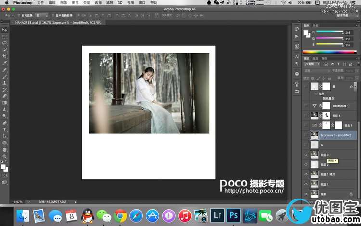
Task: Select the Rectangular Marquee tool
Action: click(5, 37)
